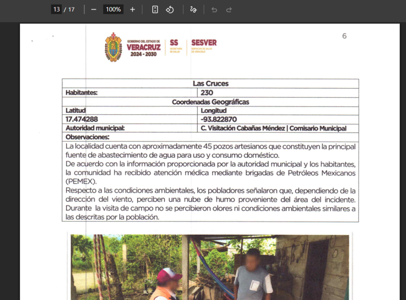Click the 'SESVER' logo
Viewport: 406px width, 300px height.
[204, 46]
